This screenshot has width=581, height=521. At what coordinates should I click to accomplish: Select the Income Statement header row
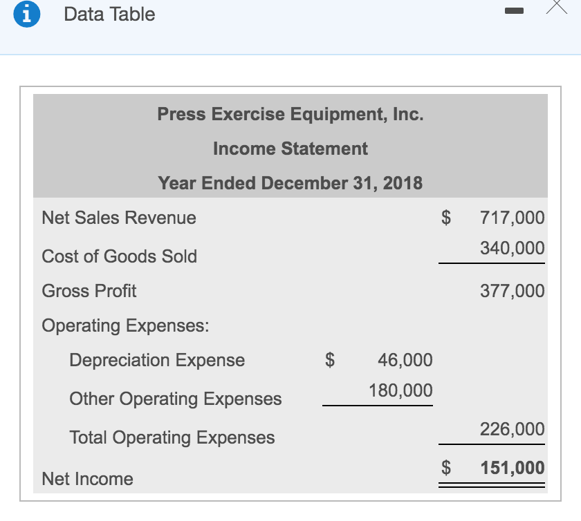(290, 149)
